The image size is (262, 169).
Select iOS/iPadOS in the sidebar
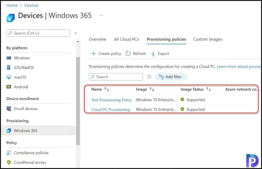[24, 67]
